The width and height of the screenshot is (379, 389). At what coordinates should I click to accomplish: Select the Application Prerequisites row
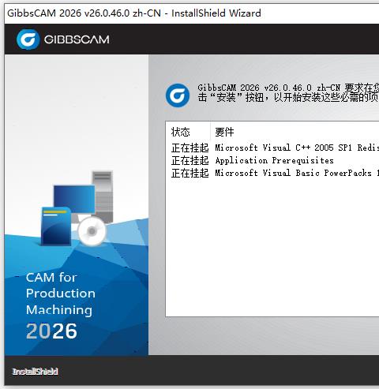click(272, 160)
